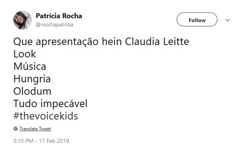The width and height of the screenshot is (243, 149).
Task: Follow Patrícia Rocha
Action: click(x=197, y=19)
